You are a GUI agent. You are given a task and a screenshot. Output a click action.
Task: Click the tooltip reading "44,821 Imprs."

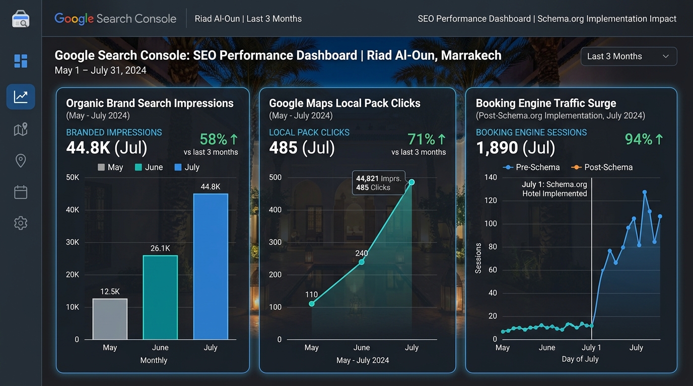click(379, 183)
